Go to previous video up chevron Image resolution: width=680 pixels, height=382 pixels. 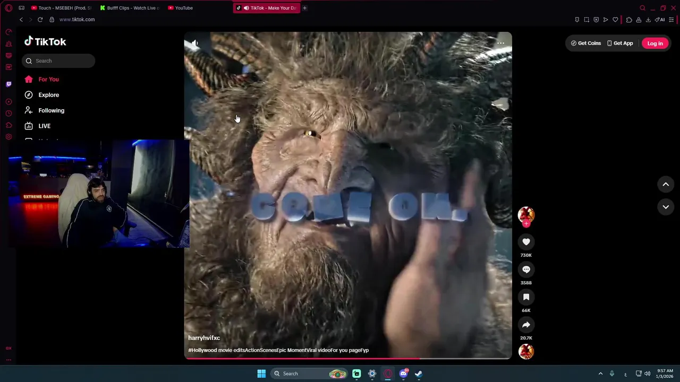point(666,184)
